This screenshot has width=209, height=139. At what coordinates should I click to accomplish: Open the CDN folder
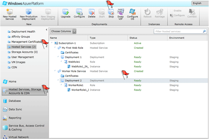(12, 67)
